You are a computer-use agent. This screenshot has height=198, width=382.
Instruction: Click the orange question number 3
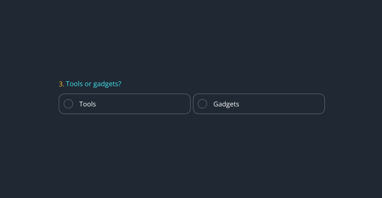61,84
